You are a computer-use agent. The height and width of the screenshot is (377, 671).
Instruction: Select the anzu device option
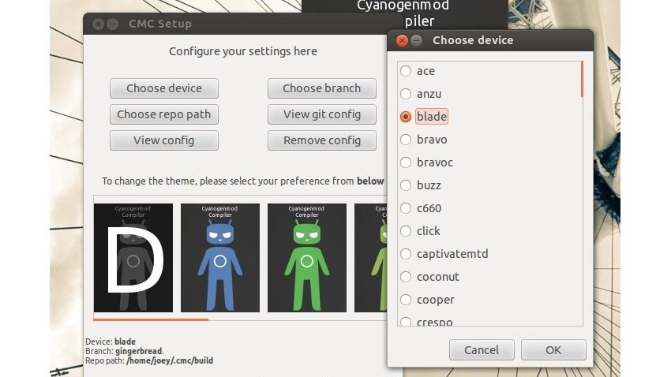coord(406,94)
